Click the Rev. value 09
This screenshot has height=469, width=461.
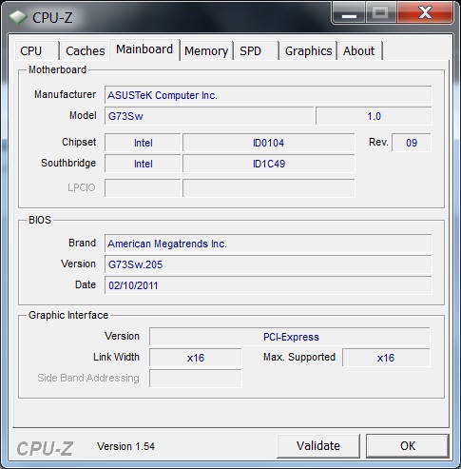412,143
